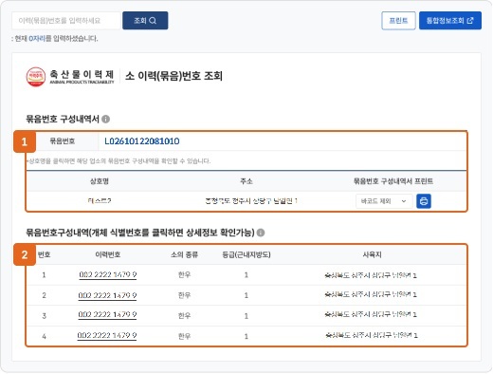Click the 소의 종류 column header
This screenshot has height=374, width=493.
coord(184,254)
